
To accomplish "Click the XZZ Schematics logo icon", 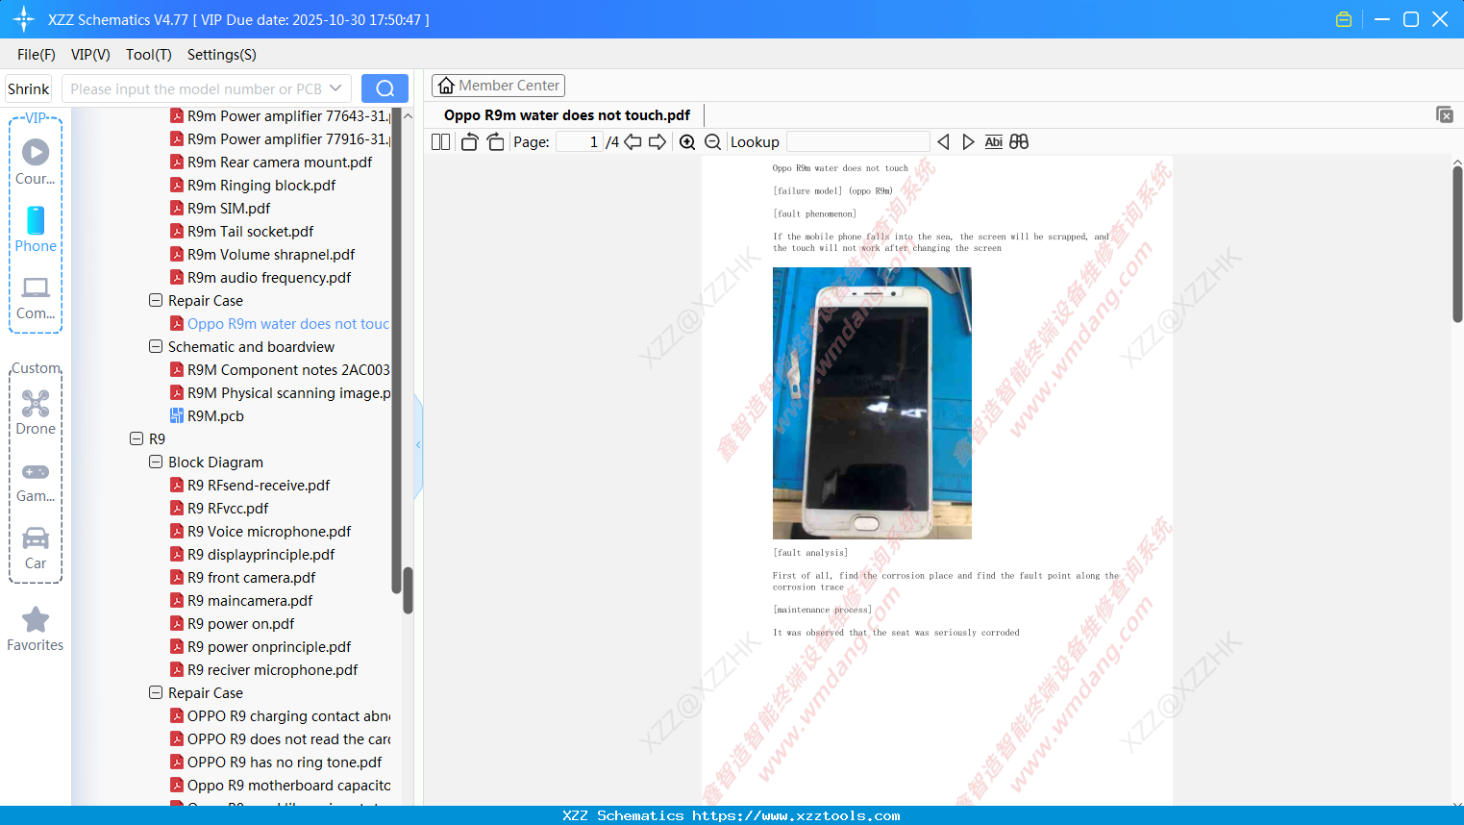I will pos(23,19).
